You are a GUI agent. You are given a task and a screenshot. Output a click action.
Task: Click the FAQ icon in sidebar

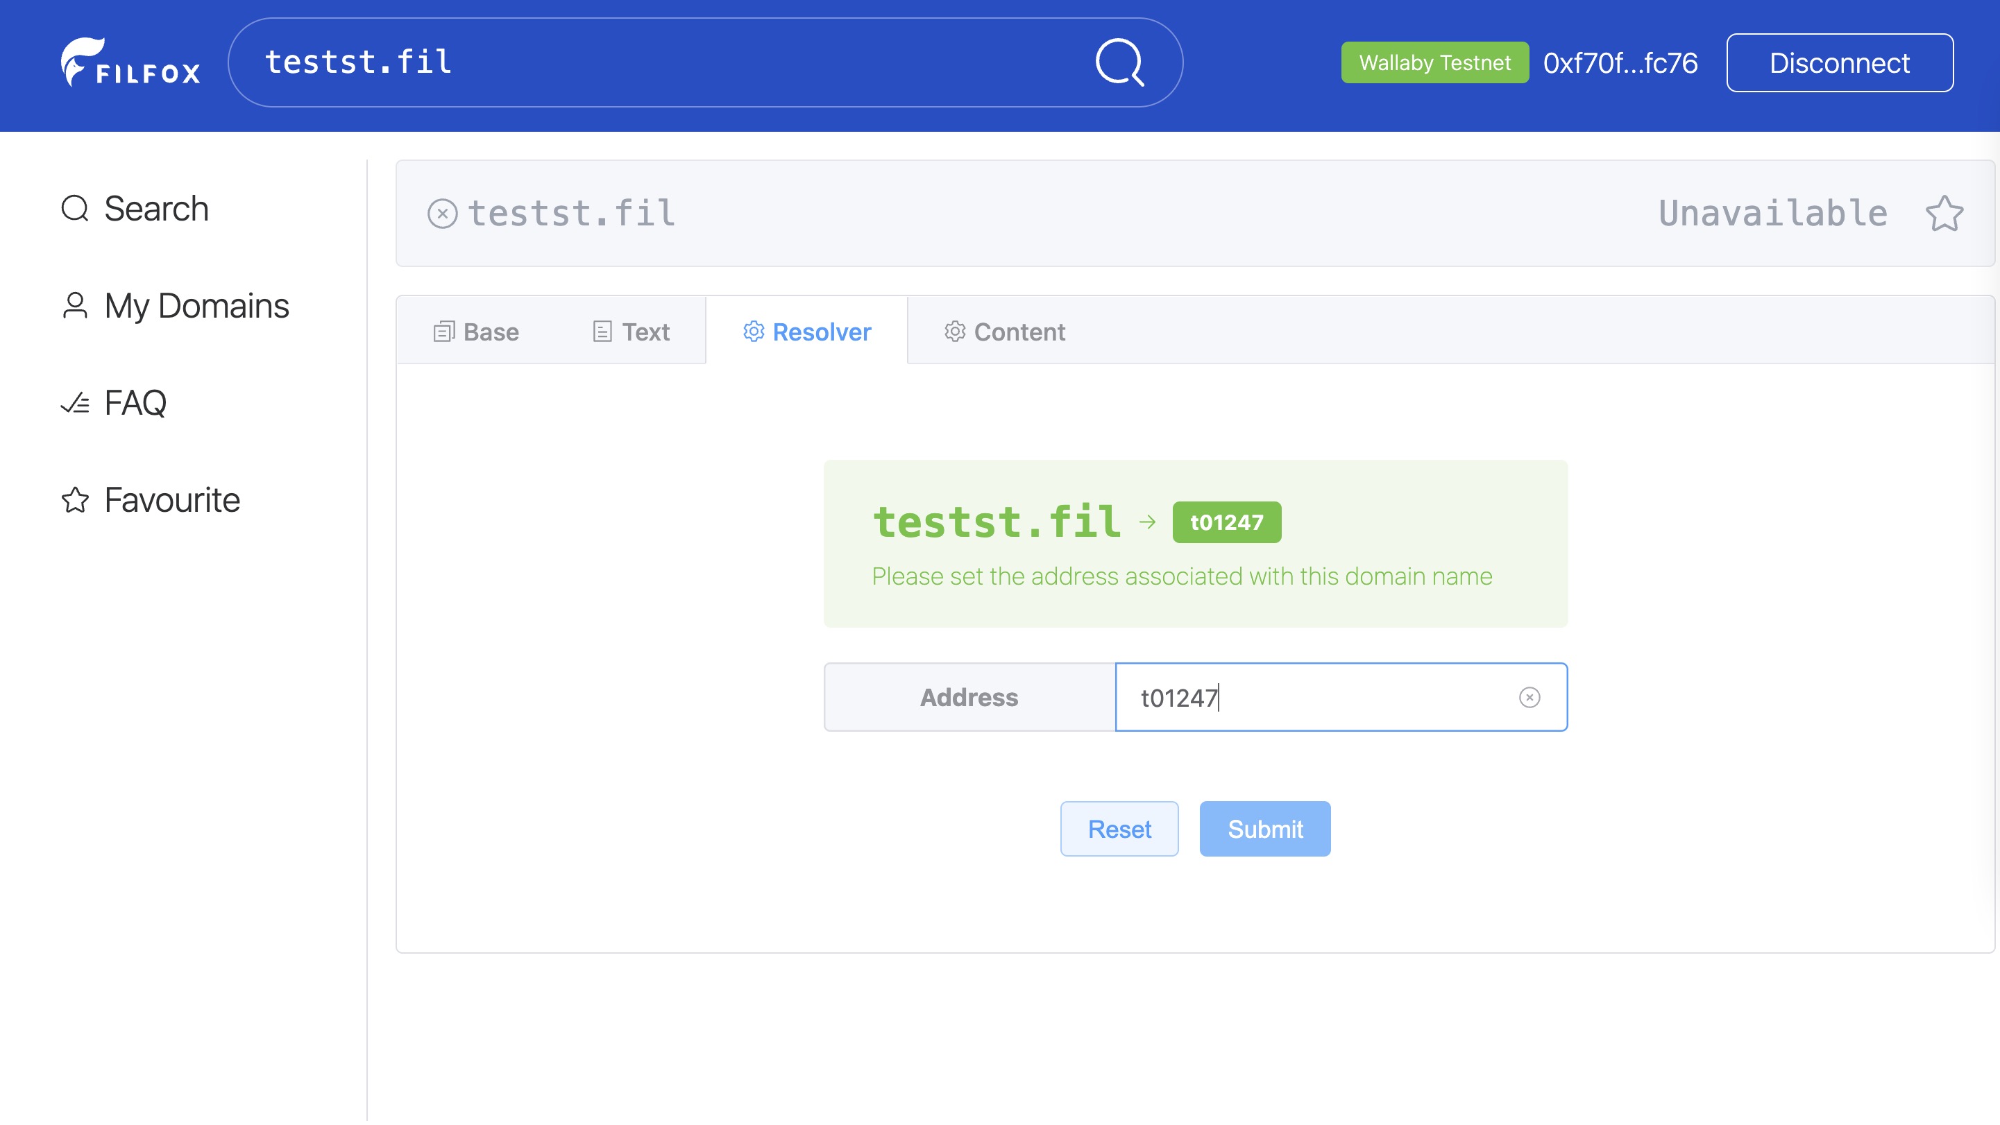coord(74,402)
